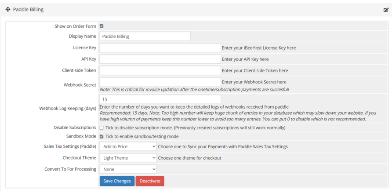Click the edit pencil icon in header
Viewport: 392px width, 193px height.
pos(386,10)
